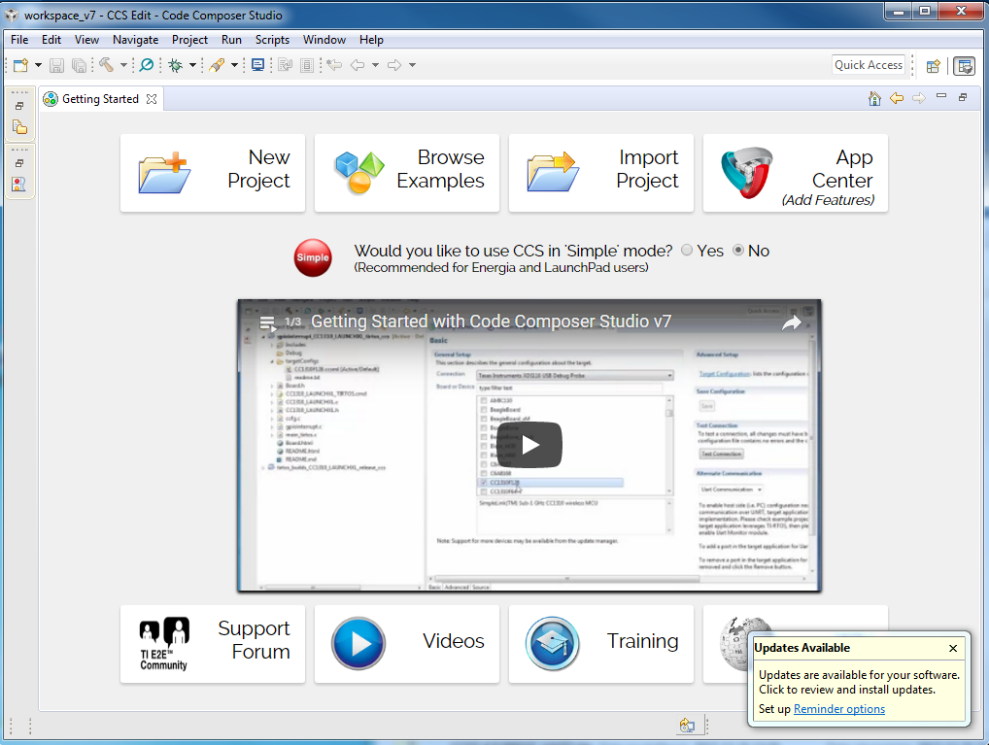Screen dimensions: 989x745
Task: Open the Scripts menu
Action: [272, 39]
